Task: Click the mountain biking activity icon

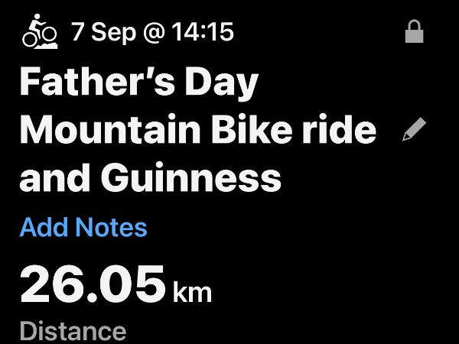Action: point(40,32)
